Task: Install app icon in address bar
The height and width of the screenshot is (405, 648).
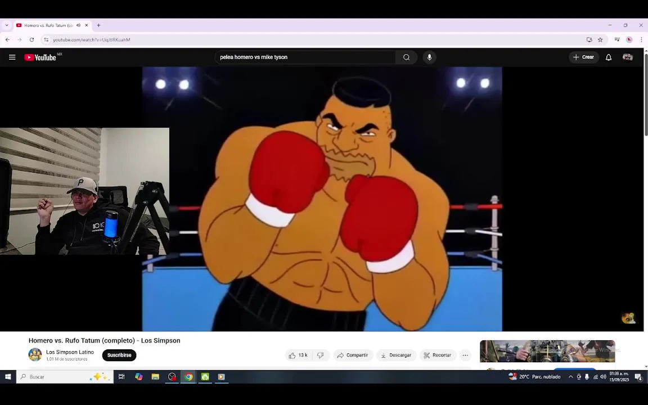Action: coord(589,40)
